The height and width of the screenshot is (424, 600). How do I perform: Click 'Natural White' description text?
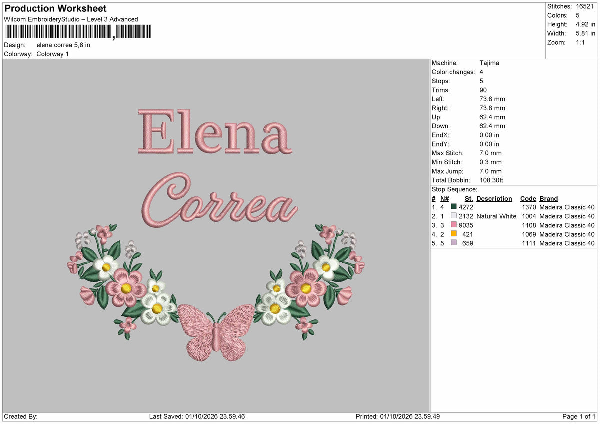(496, 216)
